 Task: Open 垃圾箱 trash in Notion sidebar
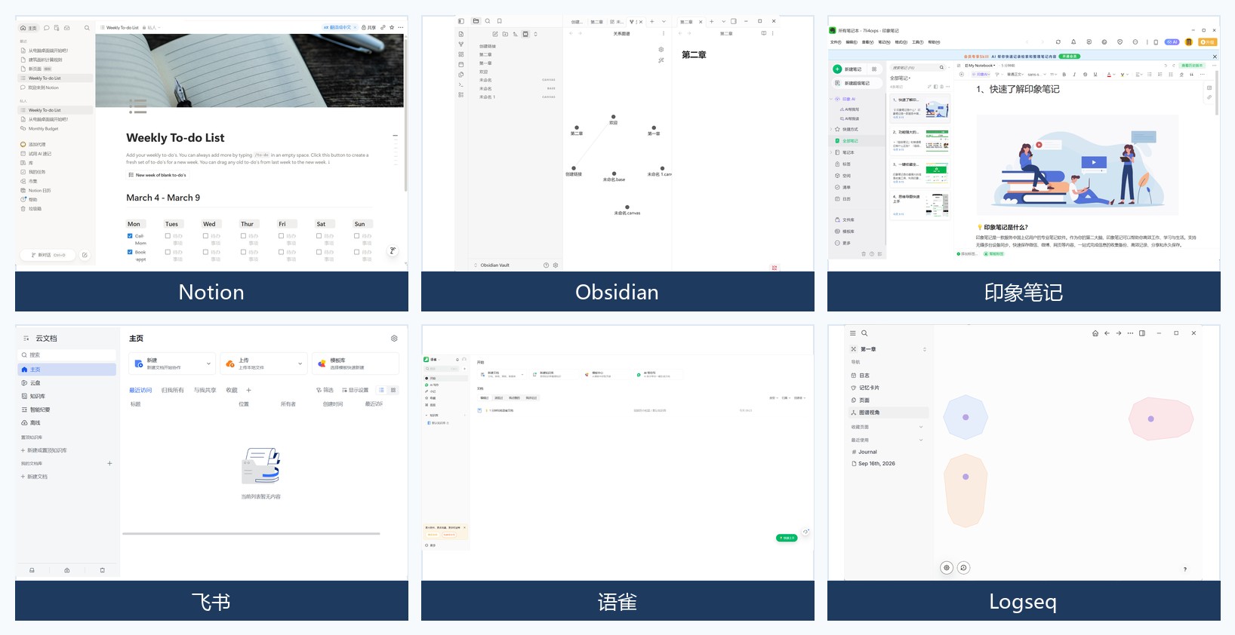point(35,208)
